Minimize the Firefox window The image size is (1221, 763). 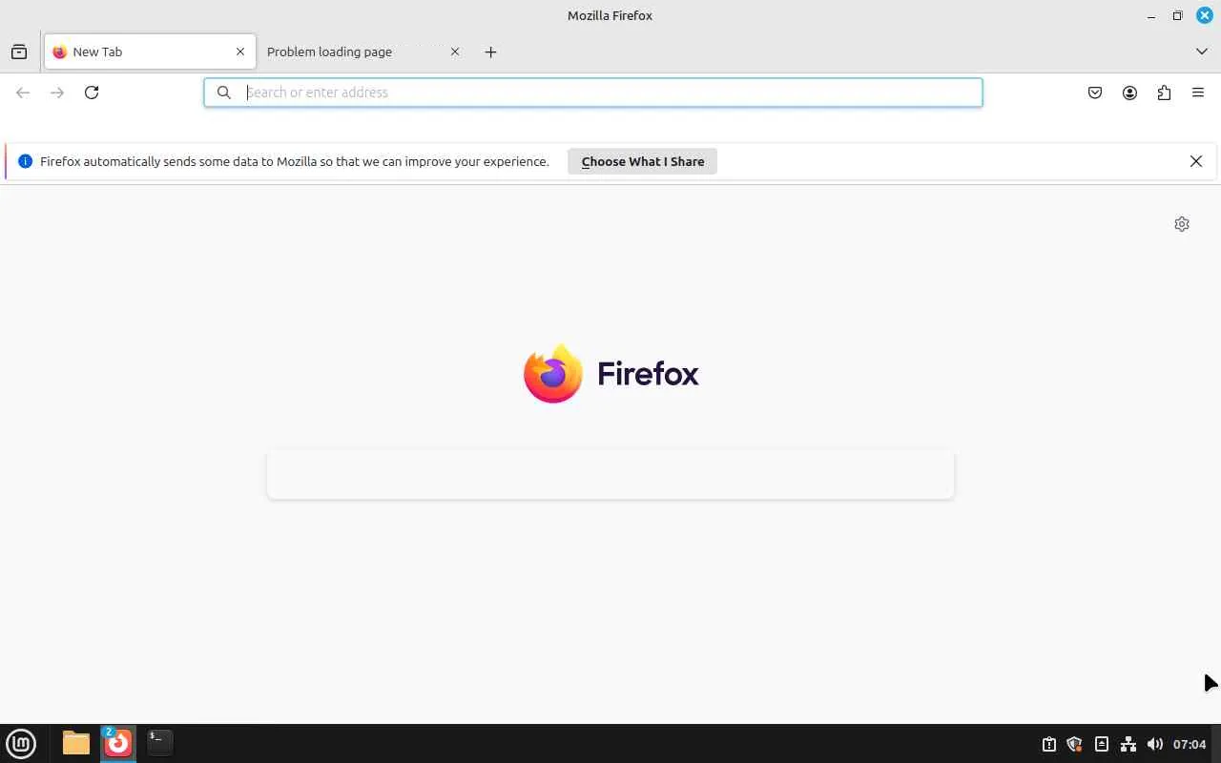(1151, 15)
